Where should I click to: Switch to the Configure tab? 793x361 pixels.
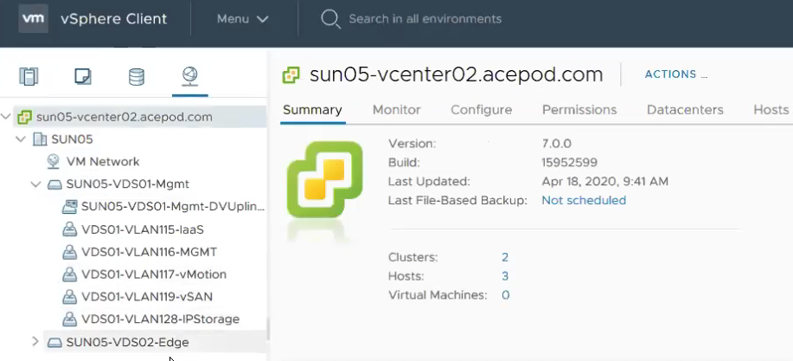(x=482, y=110)
